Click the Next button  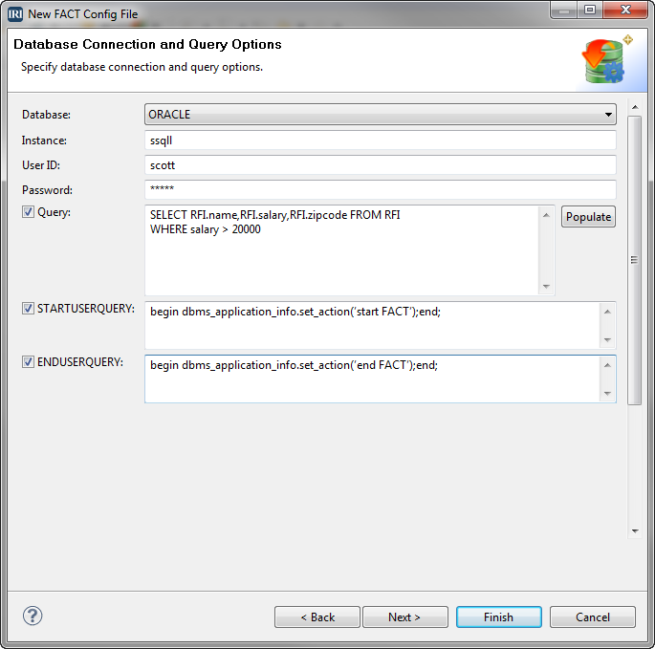click(x=405, y=617)
